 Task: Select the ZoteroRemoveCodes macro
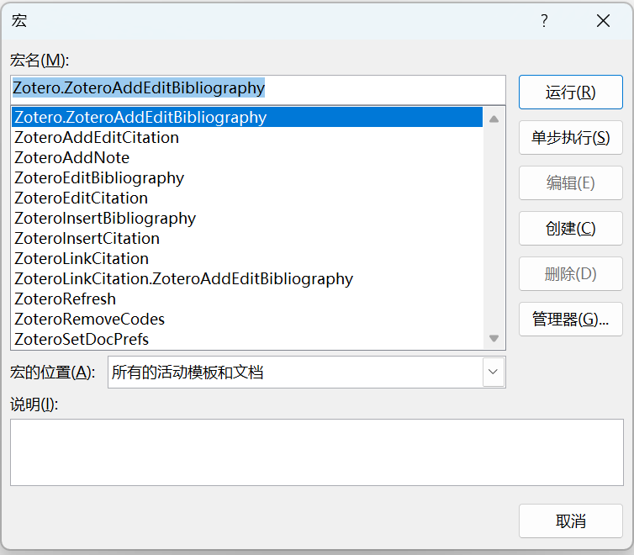[247, 320]
